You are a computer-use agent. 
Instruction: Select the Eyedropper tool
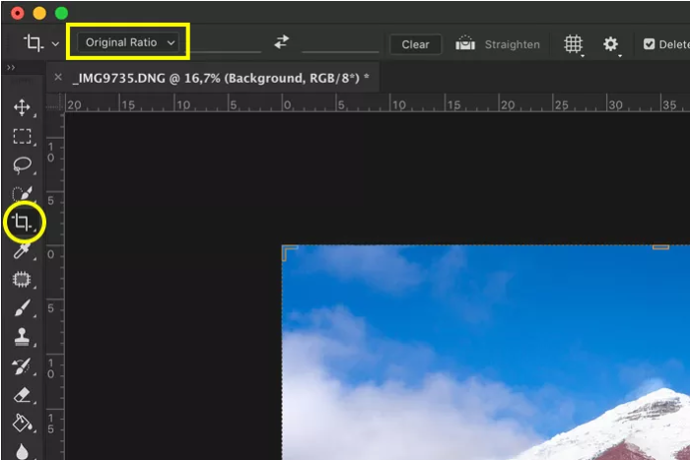pyautogui.click(x=22, y=252)
